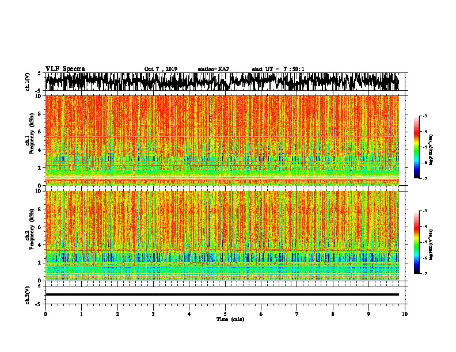The image size is (456, 352).
Task: Click the '-7' value on upper colorbar
Action: pyautogui.click(x=424, y=178)
